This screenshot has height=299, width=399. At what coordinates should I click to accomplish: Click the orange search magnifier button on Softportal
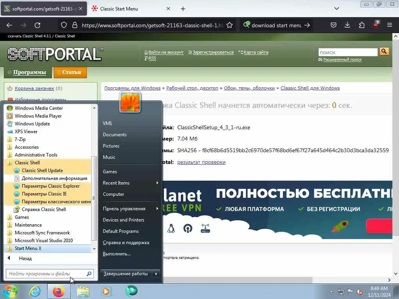click(x=384, y=52)
